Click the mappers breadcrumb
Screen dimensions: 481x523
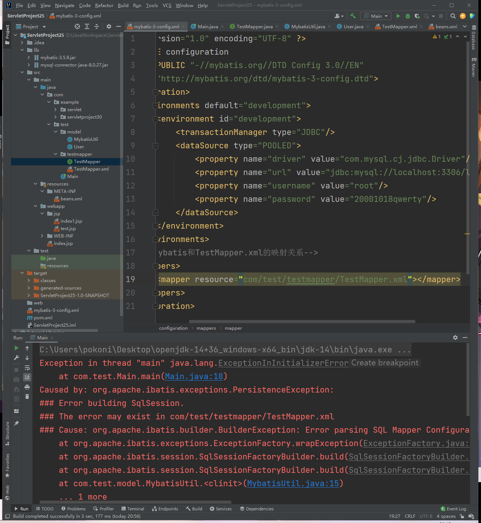point(206,328)
